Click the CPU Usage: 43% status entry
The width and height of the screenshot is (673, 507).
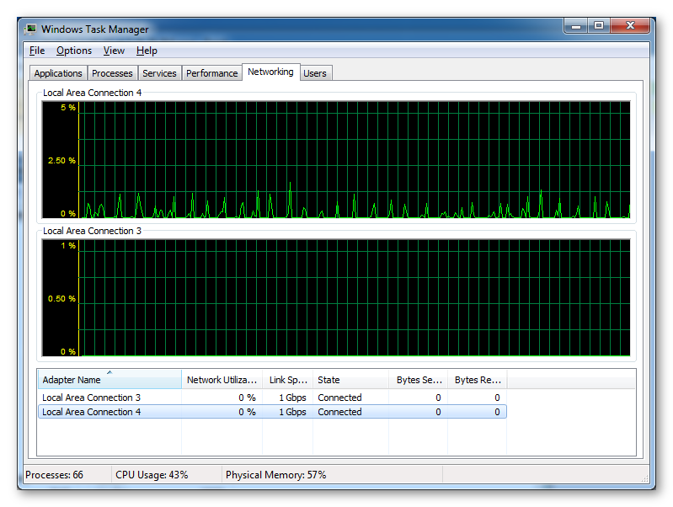[152, 475]
